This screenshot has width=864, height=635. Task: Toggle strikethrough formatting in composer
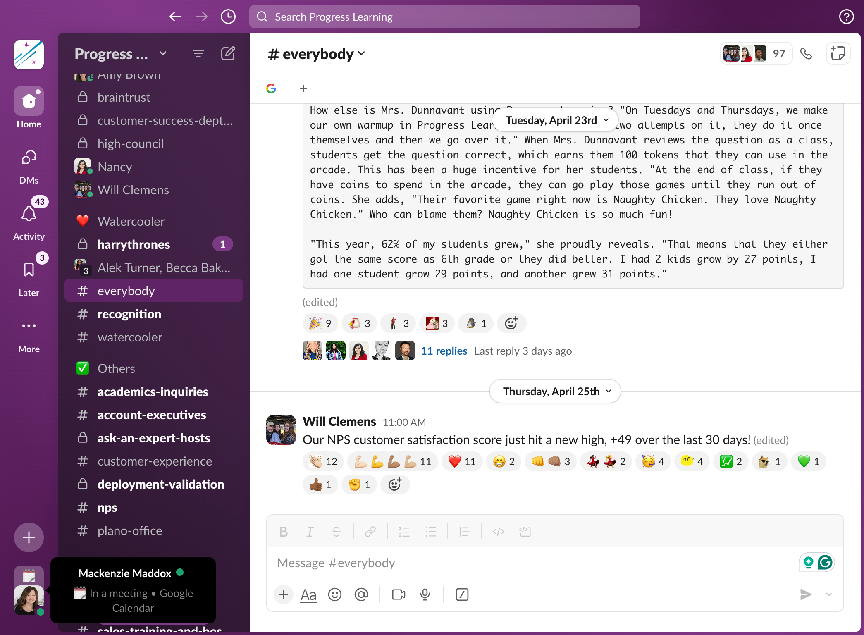[337, 532]
